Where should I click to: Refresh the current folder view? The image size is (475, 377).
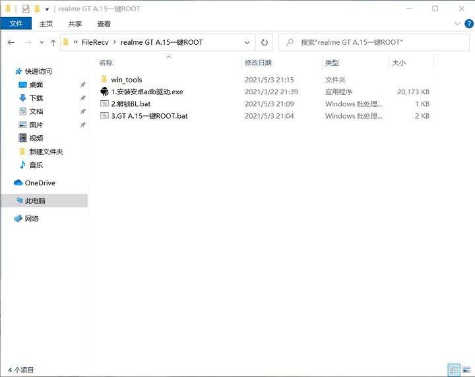(265, 42)
